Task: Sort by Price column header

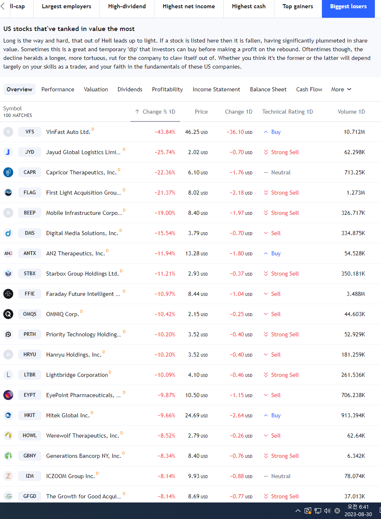Action: [201, 112]
